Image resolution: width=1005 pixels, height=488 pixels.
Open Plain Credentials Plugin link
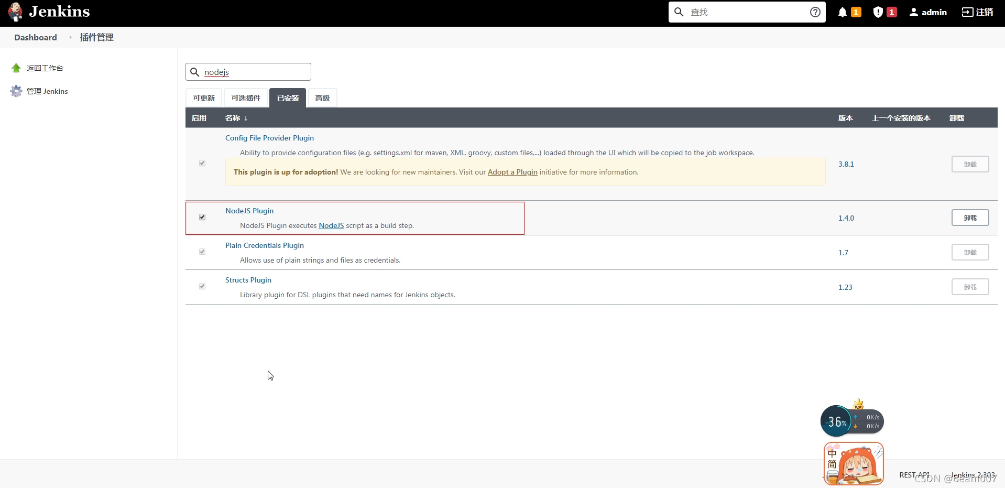coord(265,245)
